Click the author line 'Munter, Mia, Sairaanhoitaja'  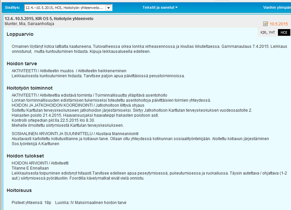point(29,24)
